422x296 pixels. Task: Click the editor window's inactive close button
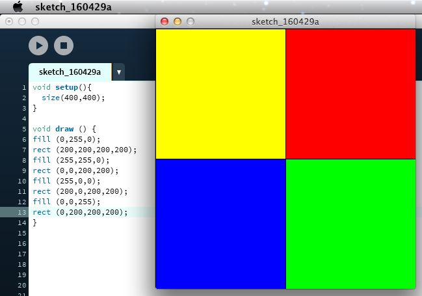tap(9, 21)
